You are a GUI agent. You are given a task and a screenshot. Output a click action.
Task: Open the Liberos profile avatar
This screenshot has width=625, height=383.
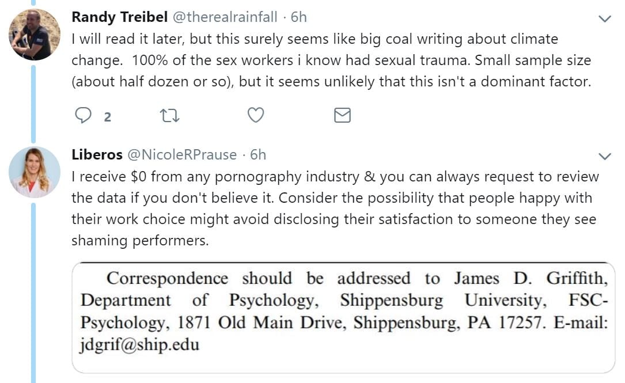pyautogui.click(x=35, y=172)
